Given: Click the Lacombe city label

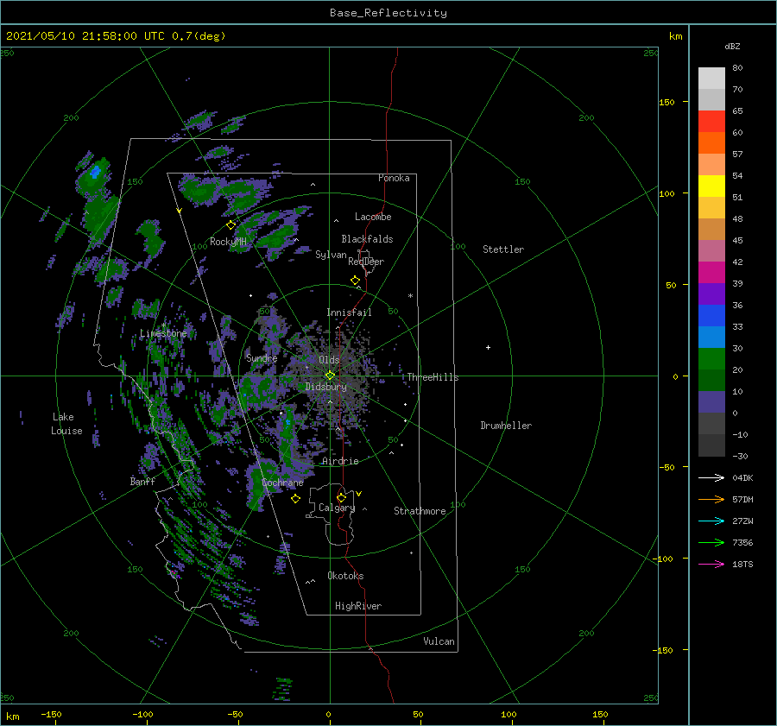Looking at the screenshot, I should [x=373, y=217].
